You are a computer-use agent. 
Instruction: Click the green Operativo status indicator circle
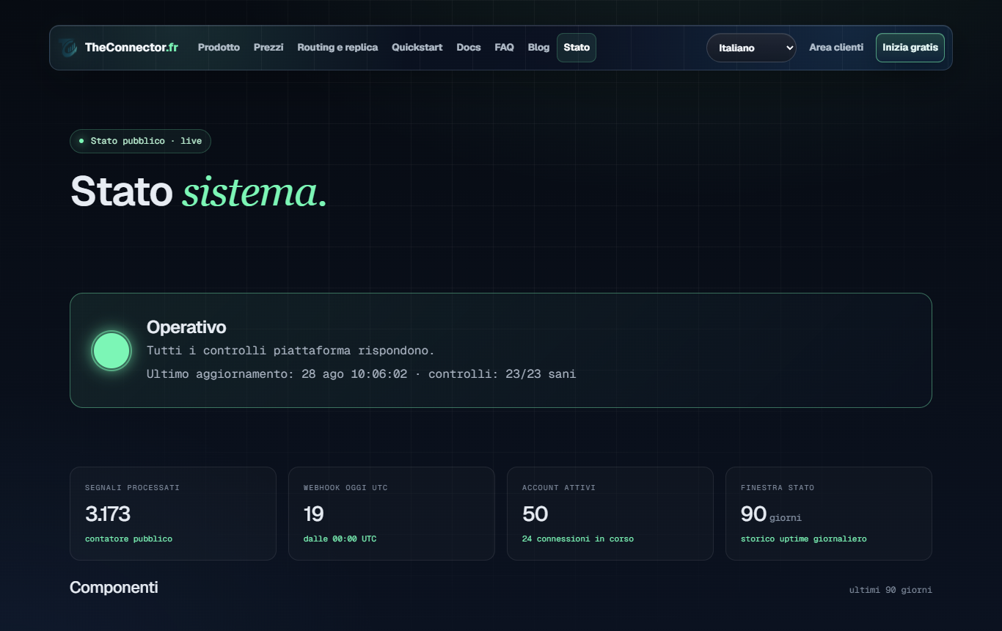click(x=111, y=351)
